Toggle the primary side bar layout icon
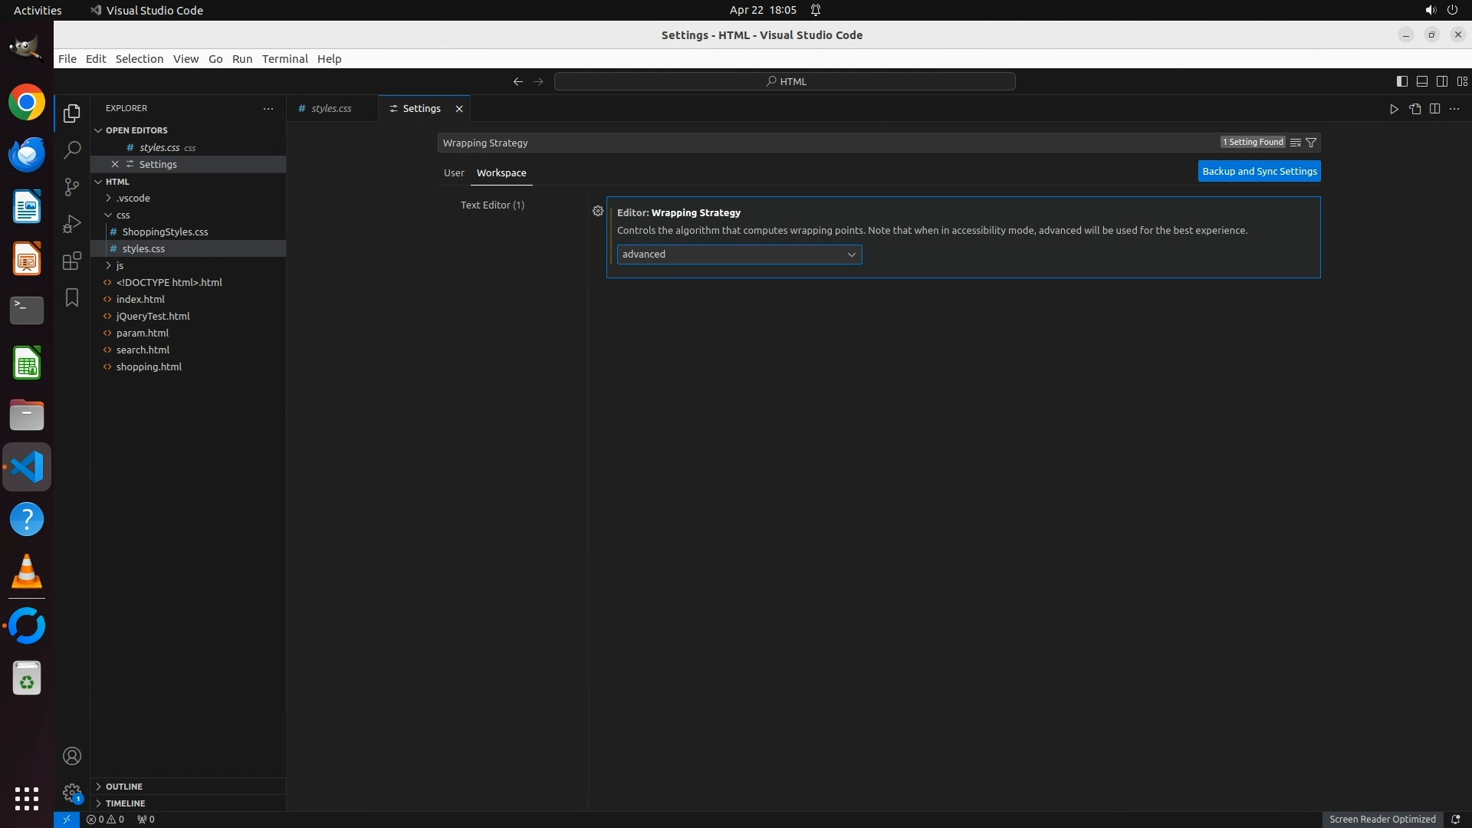This screenshot has width=1472, height=828. click(x=1401, y=81)
